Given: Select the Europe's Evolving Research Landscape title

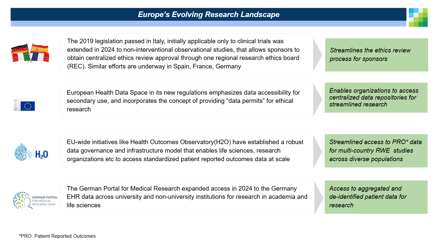Looking at the screenshot, I should [x=209, y=14].
